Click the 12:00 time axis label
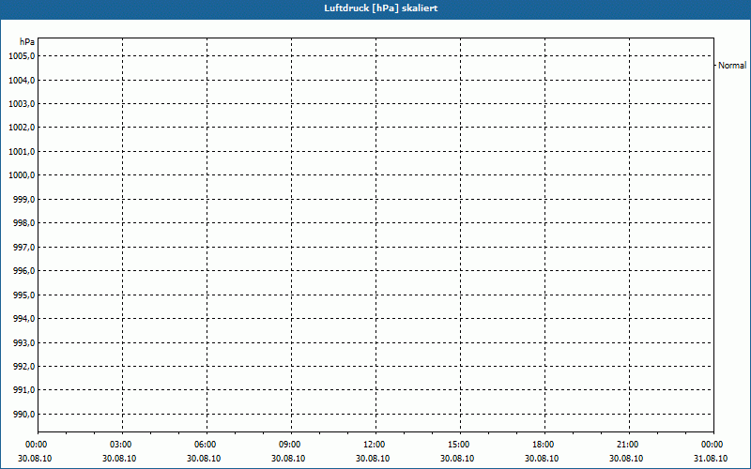This screenshot has height=469, width=751. (x=374, y=445)
